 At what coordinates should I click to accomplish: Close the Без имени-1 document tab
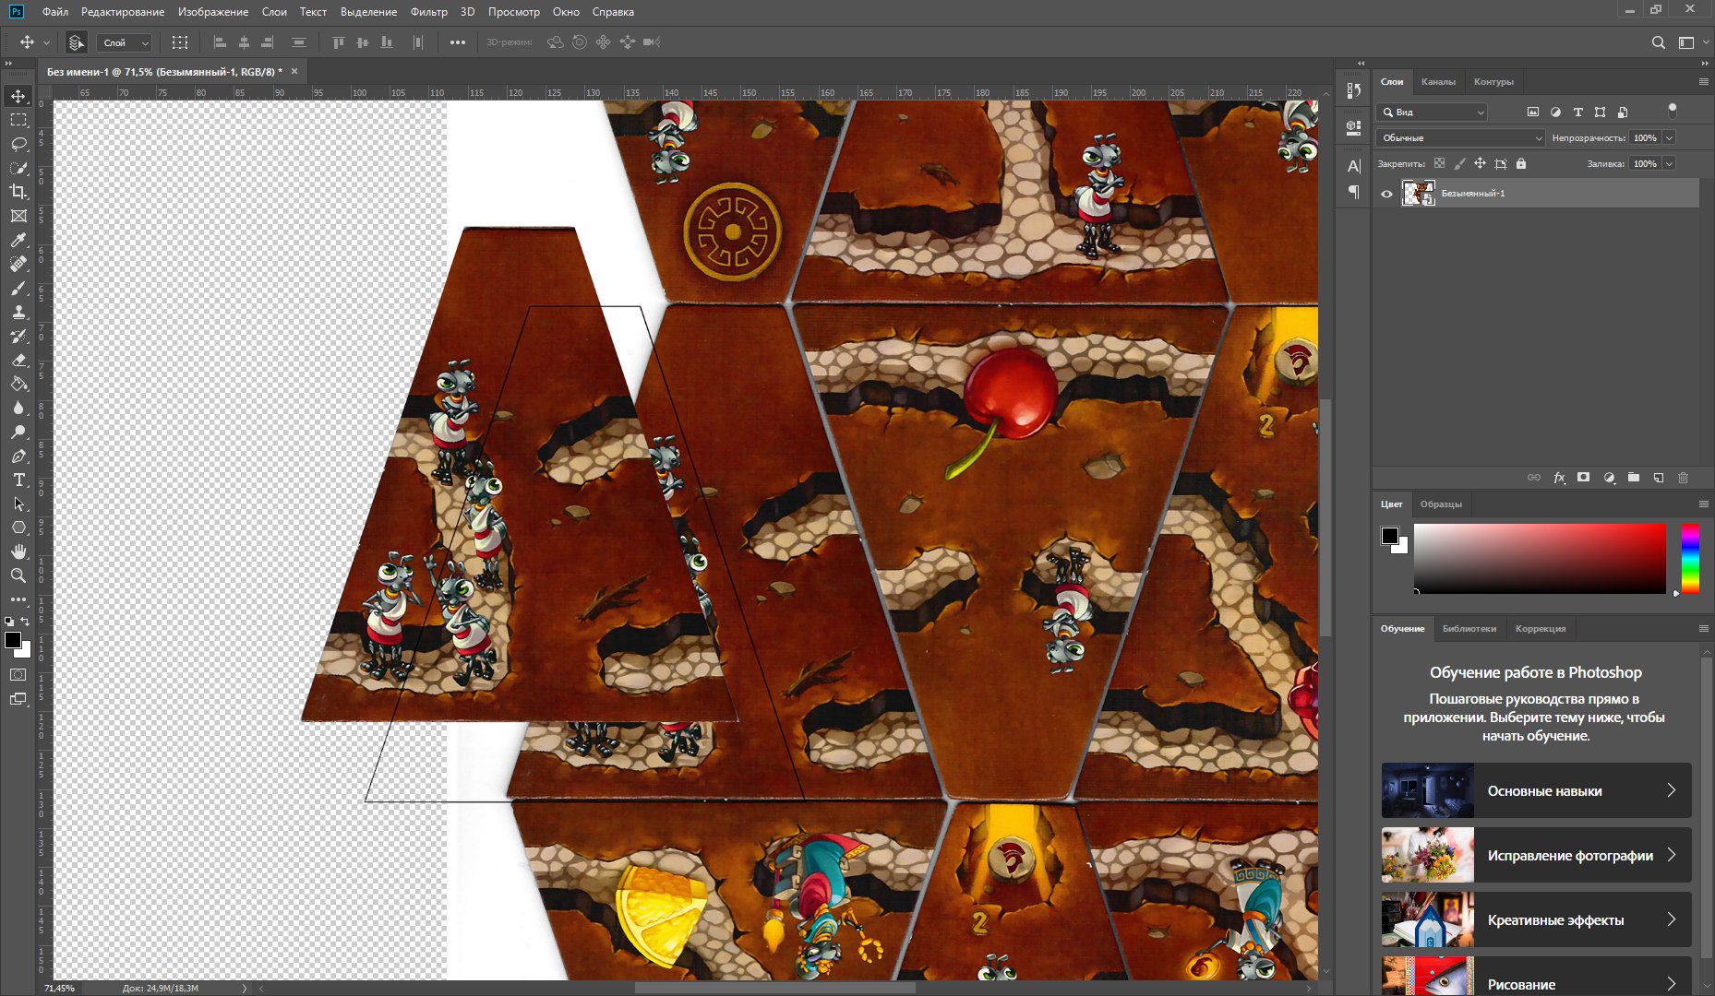pos(294,71)
